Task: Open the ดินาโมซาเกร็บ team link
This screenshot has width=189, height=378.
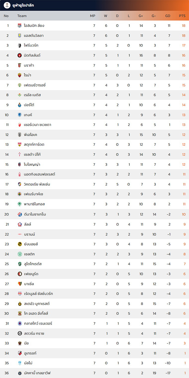Action: [x=35, y=214]
